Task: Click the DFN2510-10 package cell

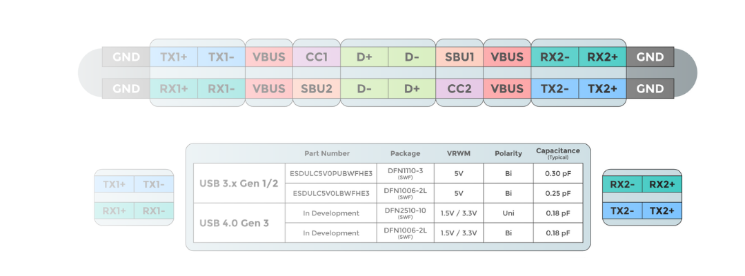Action: pos(406,213)
